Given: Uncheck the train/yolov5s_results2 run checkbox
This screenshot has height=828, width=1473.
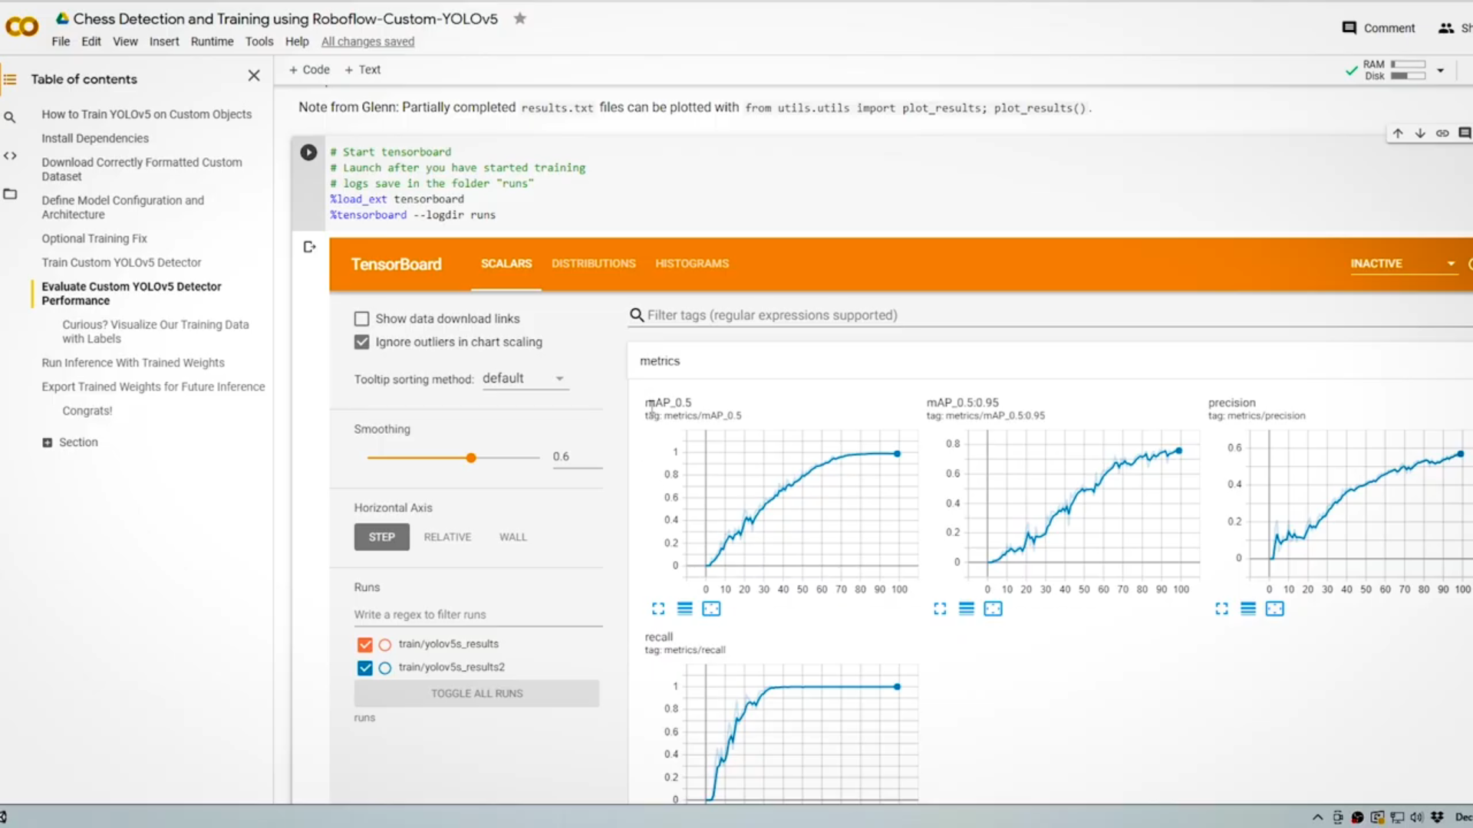Looking at the screenshot, I should pyautogui.click(x=364, y=668).
